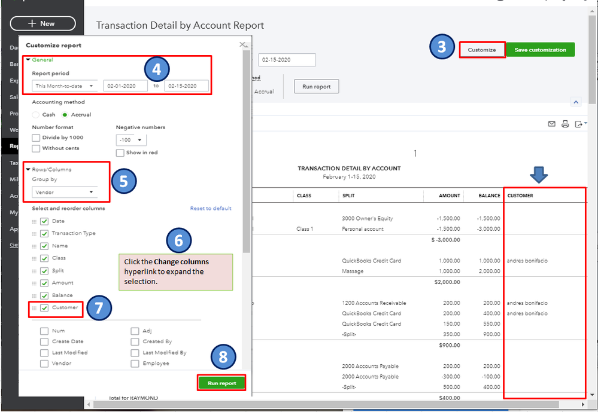
Task: Uncheck the Class column checkbox
Action: tap(44, 258)
